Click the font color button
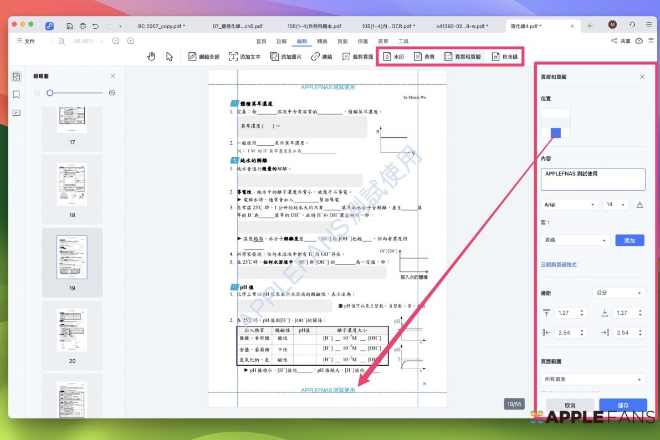This screenshot has width=660, height=440. 639,204
